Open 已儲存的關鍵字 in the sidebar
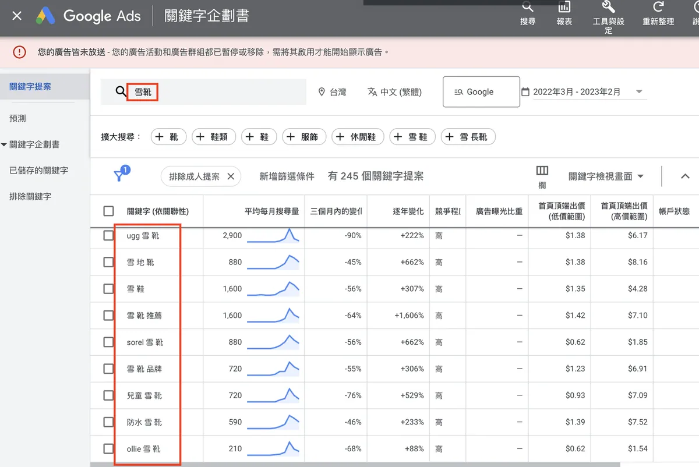This screenshot has height=467, width=699. click(38, 171)
